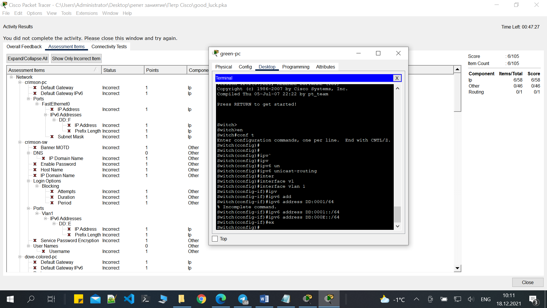The image size is (547, 308).
Task: Collapse the crimson-sw tree node
Action: pos(20,142)
